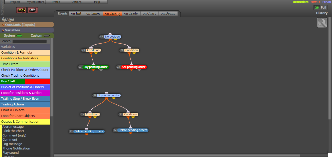Export project with .ex5 button
This screenshot has height=157, width=332.
click(33, 10)
